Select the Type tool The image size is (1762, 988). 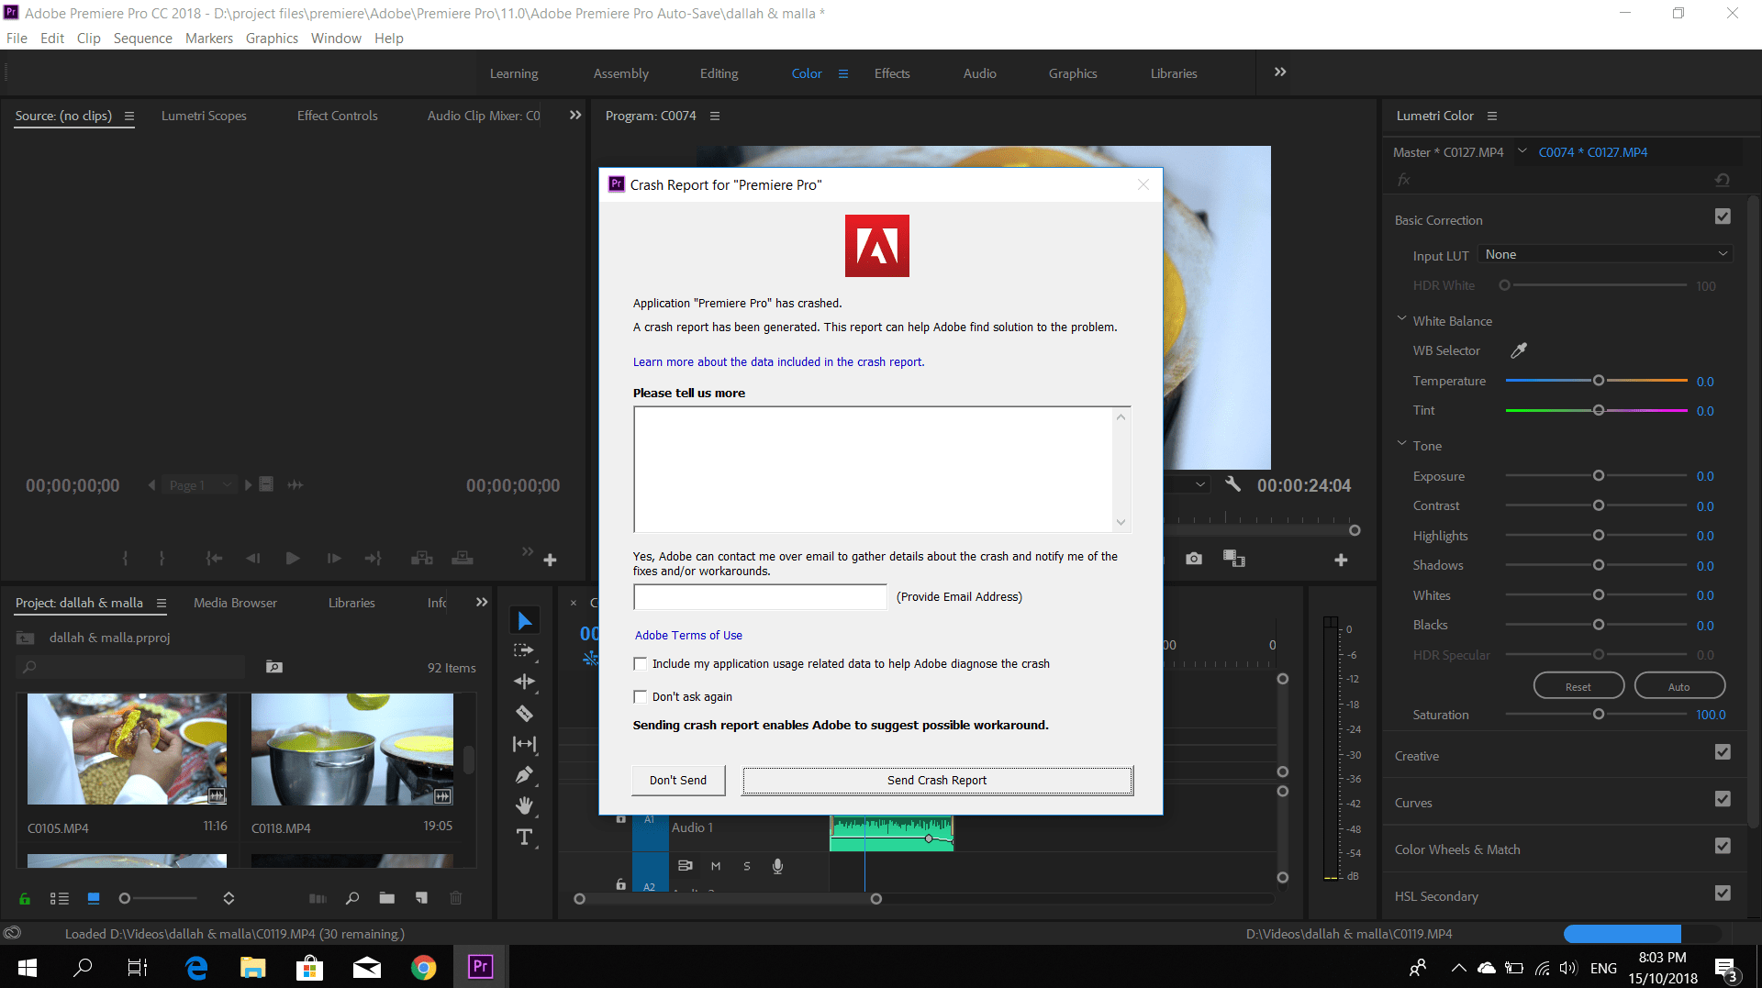pos(524,837)
